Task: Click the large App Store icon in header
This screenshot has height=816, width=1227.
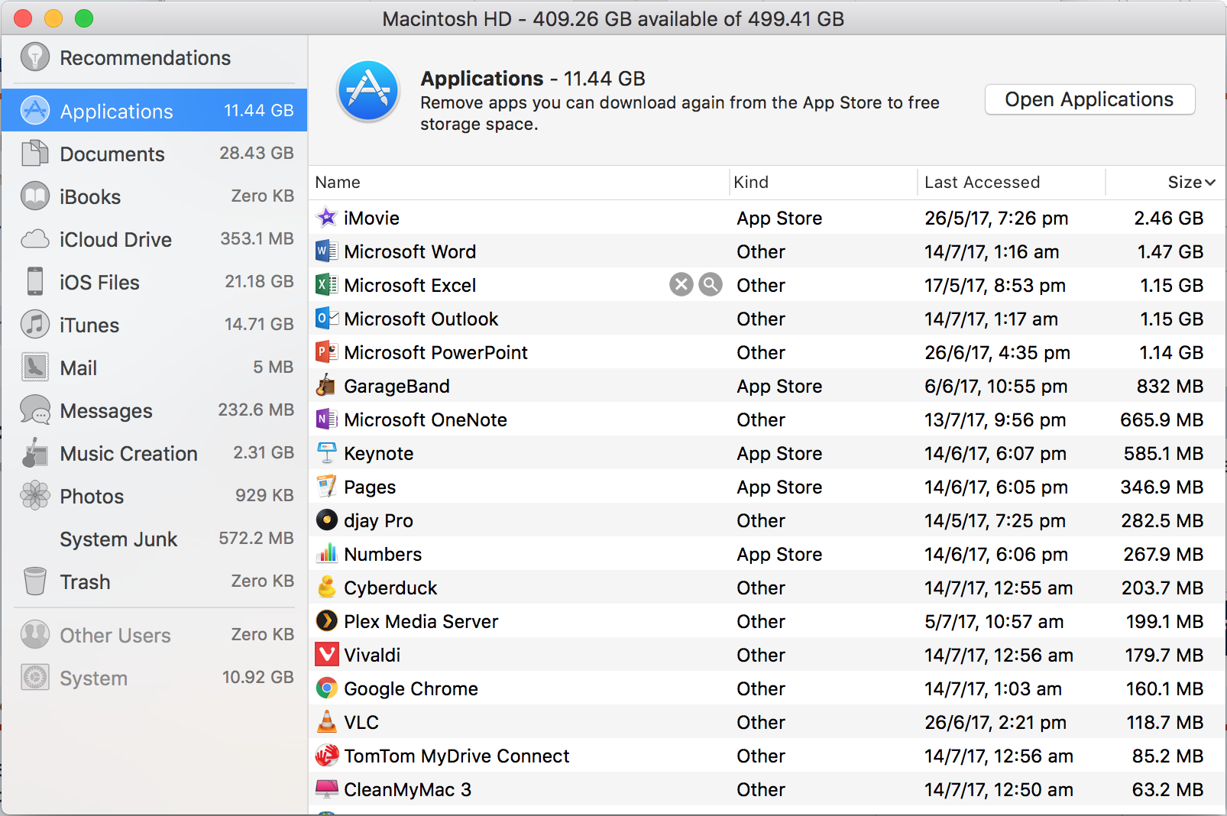Action: coord(368,92)
